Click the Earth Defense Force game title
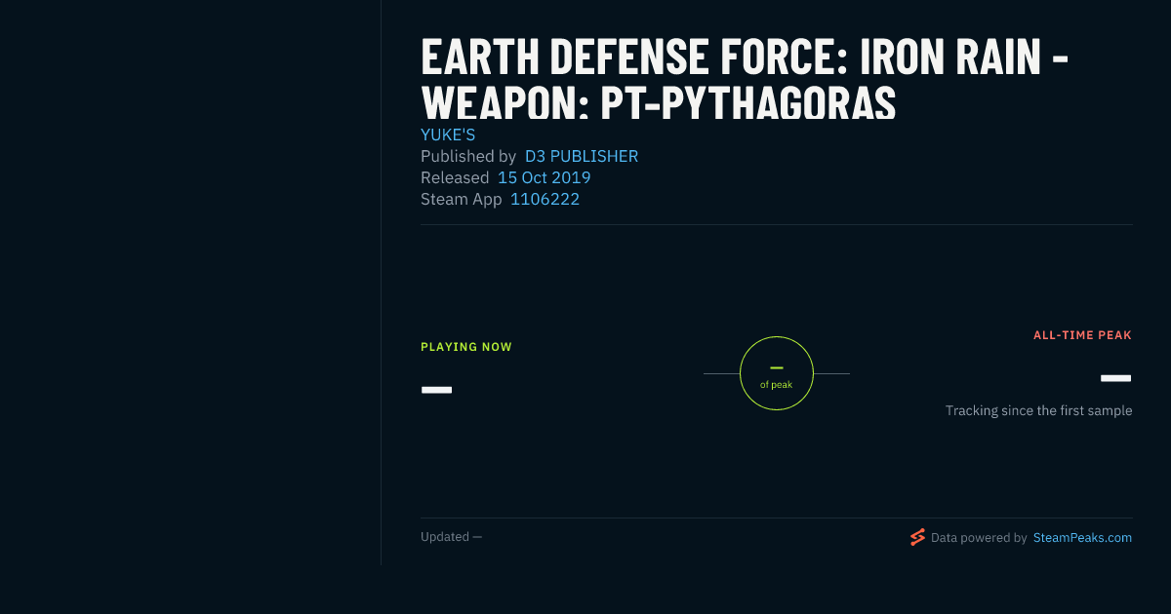Screen dimensions: 1171x614 (x=745, y=80)
